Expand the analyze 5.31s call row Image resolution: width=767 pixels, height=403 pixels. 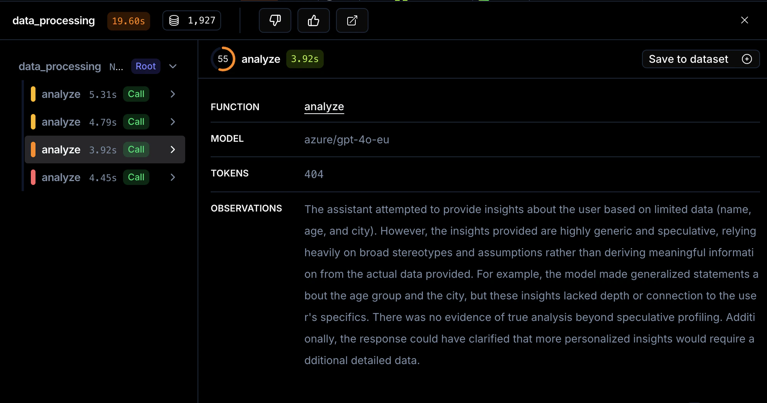pos(173,94)
